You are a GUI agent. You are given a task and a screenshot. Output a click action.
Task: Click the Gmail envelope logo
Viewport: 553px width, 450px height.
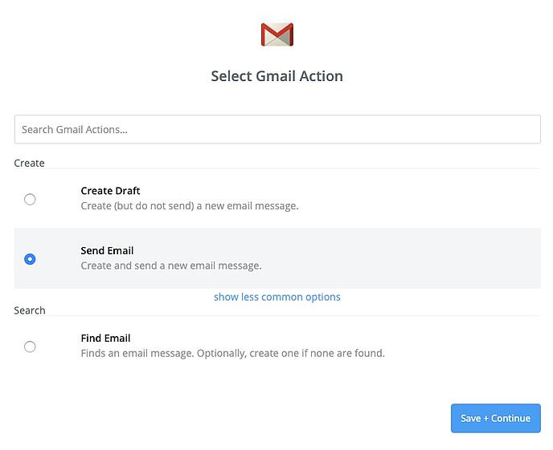(x=276, y=34)
